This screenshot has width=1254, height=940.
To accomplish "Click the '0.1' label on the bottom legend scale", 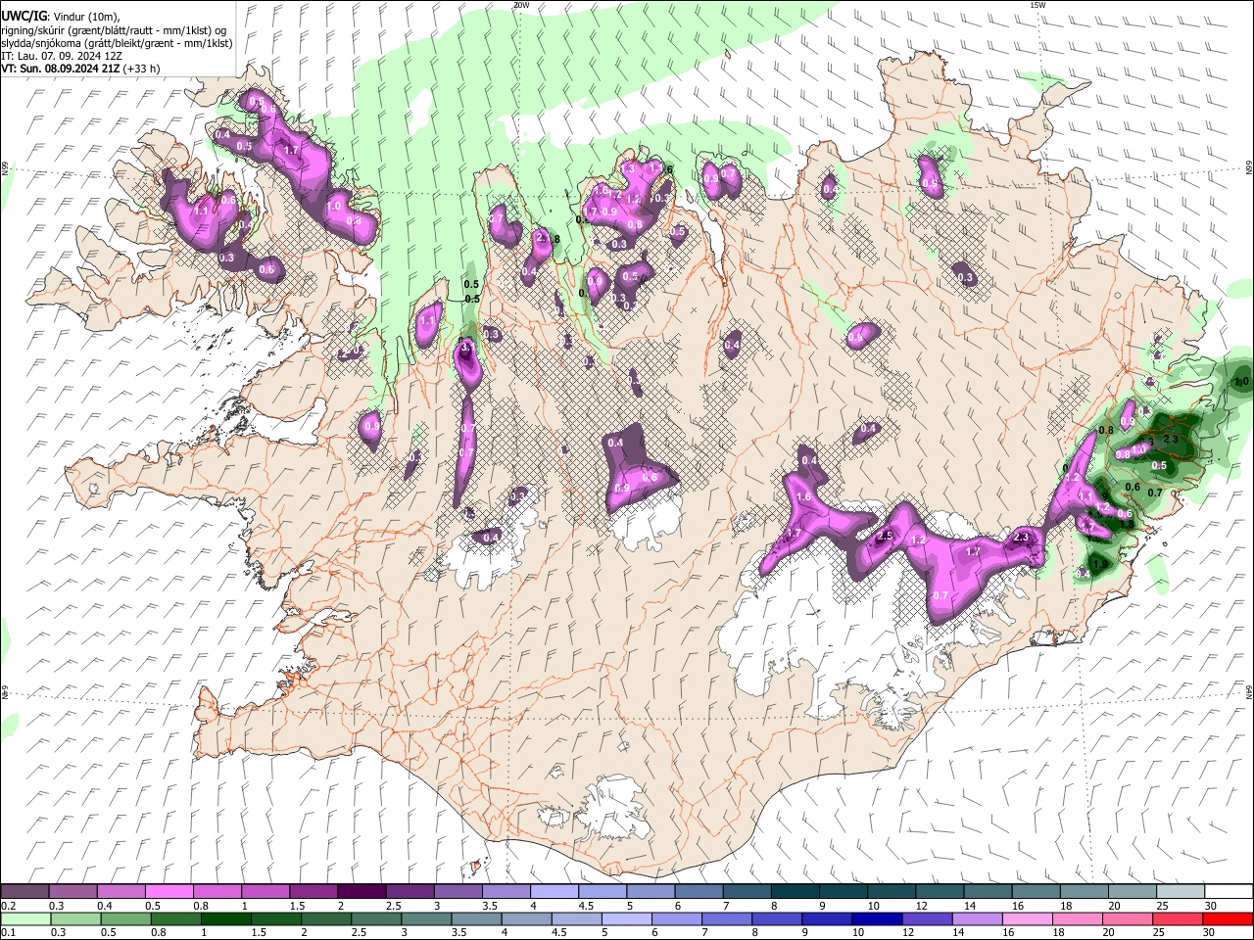I will [x=8, y=932].
